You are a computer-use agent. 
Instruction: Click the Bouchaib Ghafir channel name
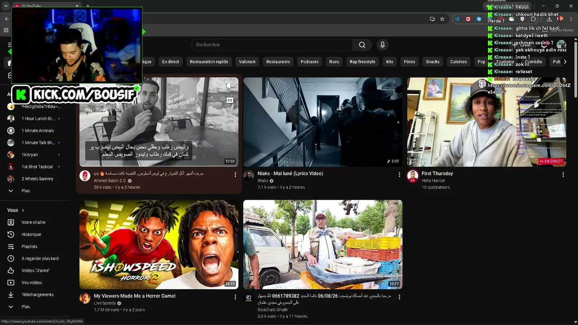pos(273,310)
